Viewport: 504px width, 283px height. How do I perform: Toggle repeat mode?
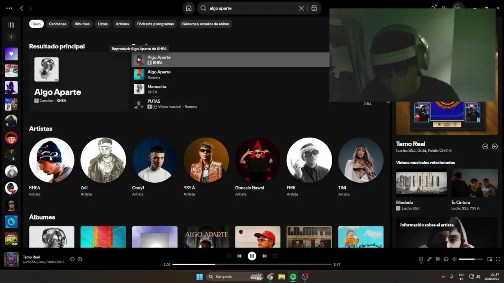pos(275,256)
